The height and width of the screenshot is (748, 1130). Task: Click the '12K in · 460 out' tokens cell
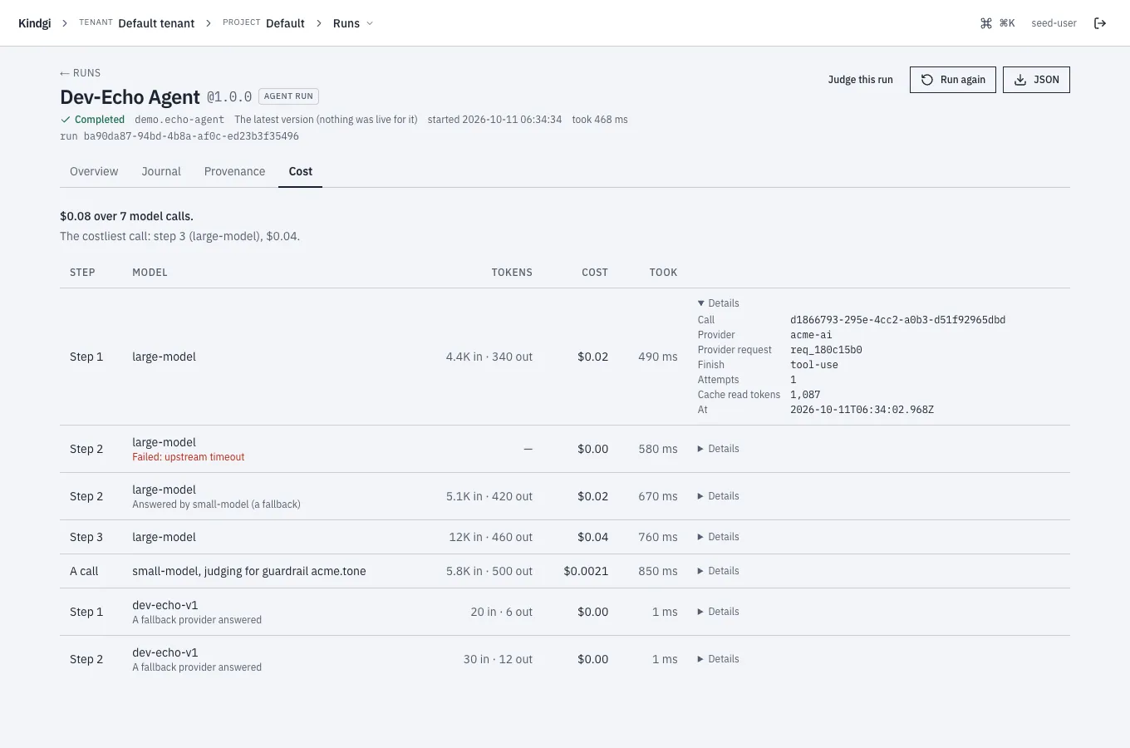(x=491, y=537)
